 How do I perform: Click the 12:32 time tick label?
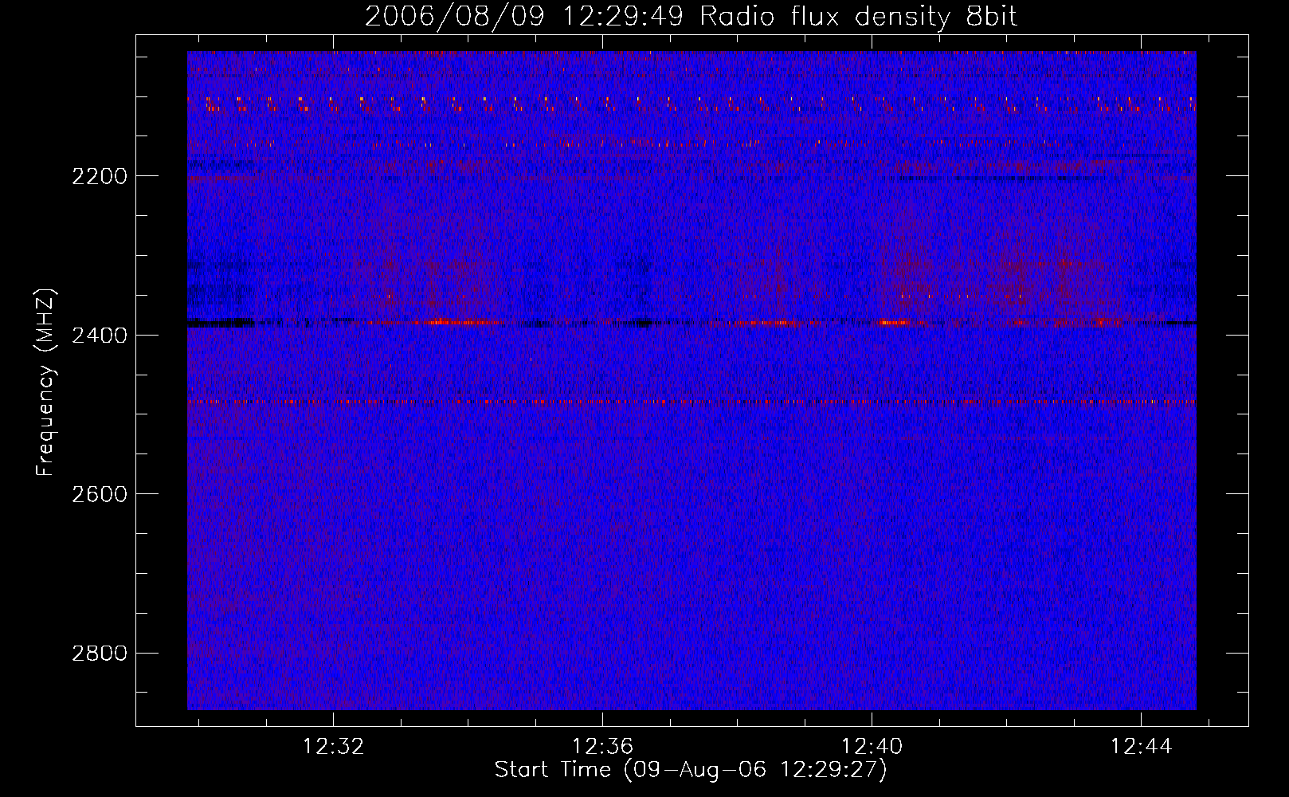tap(334, 746)
